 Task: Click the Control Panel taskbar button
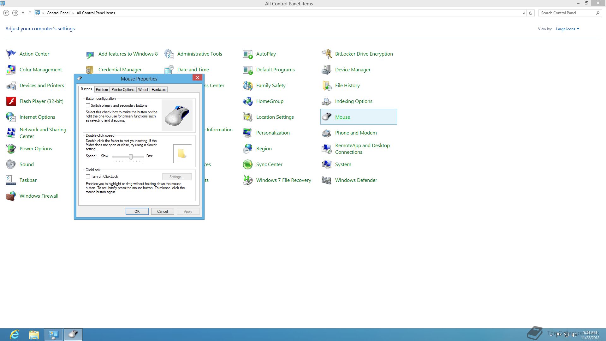tap(54, 335)
